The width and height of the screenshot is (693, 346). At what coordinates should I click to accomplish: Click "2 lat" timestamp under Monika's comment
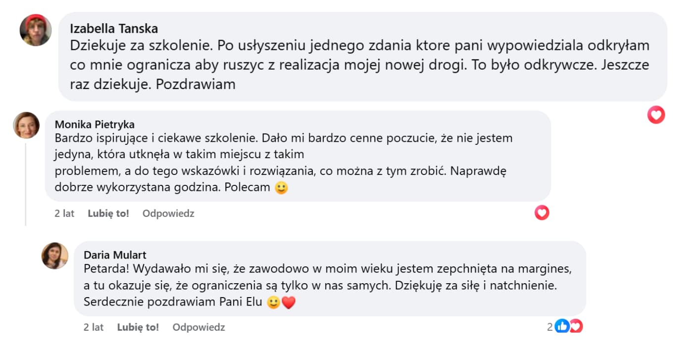64,214
